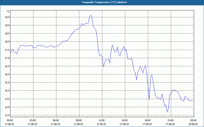Select the 16,5 y-axis label
The image size is (204, 127).
click(7, 66)
